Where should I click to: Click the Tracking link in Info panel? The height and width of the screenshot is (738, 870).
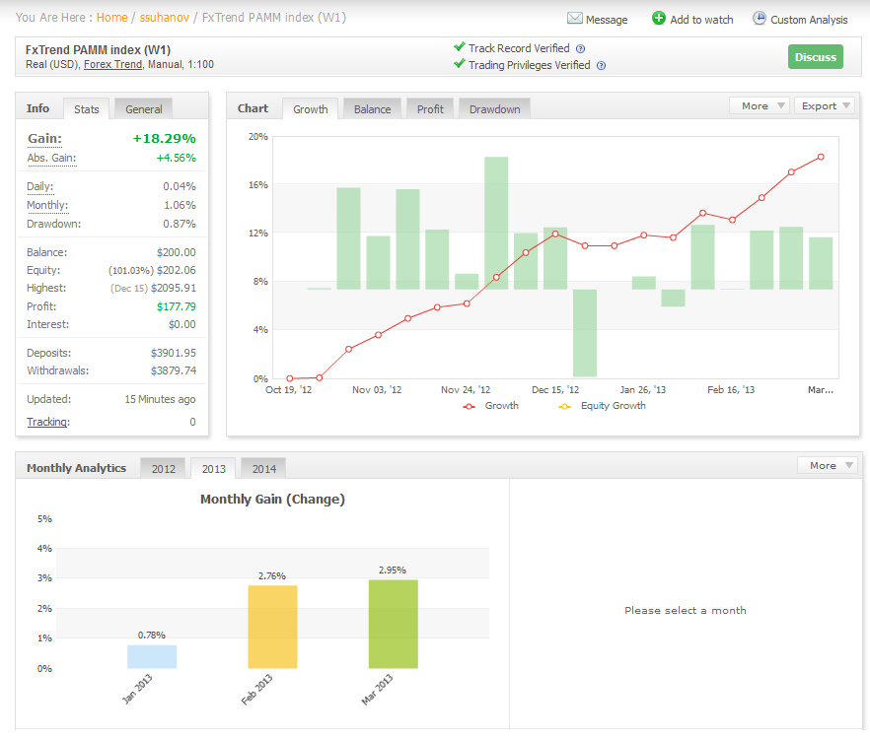pos(48,422)
